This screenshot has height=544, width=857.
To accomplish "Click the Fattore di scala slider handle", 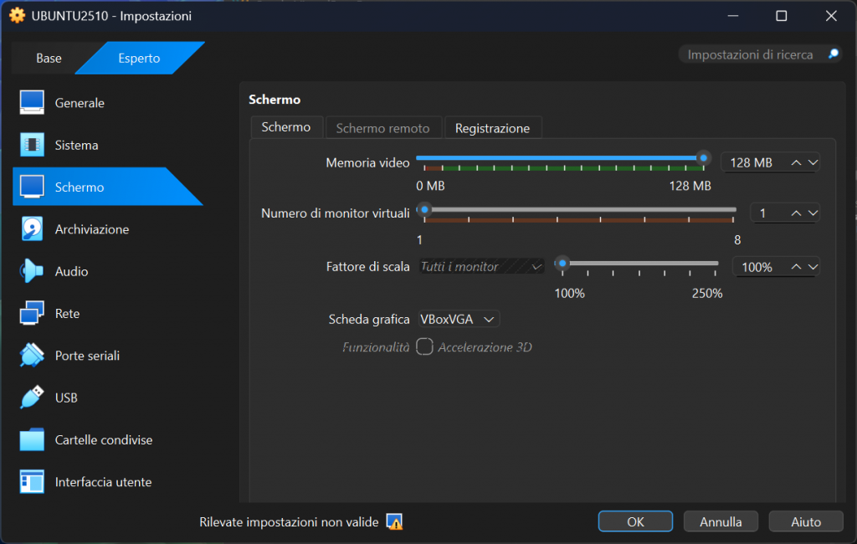I will [x=563, y=263].
